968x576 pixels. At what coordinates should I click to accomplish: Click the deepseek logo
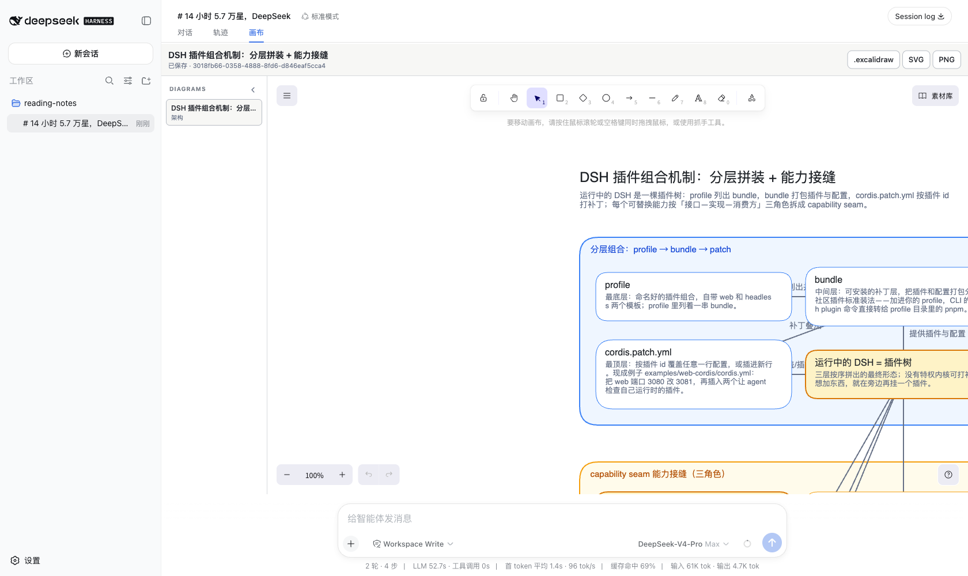[x=61, y=21]
